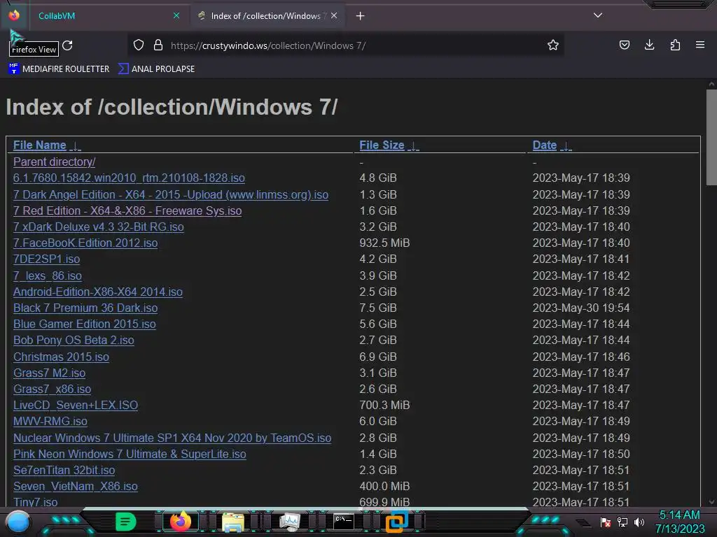The image size is (717, 537).
Task: Click the 2023-May-30 19:54 date cell
Action: [581, 308]
